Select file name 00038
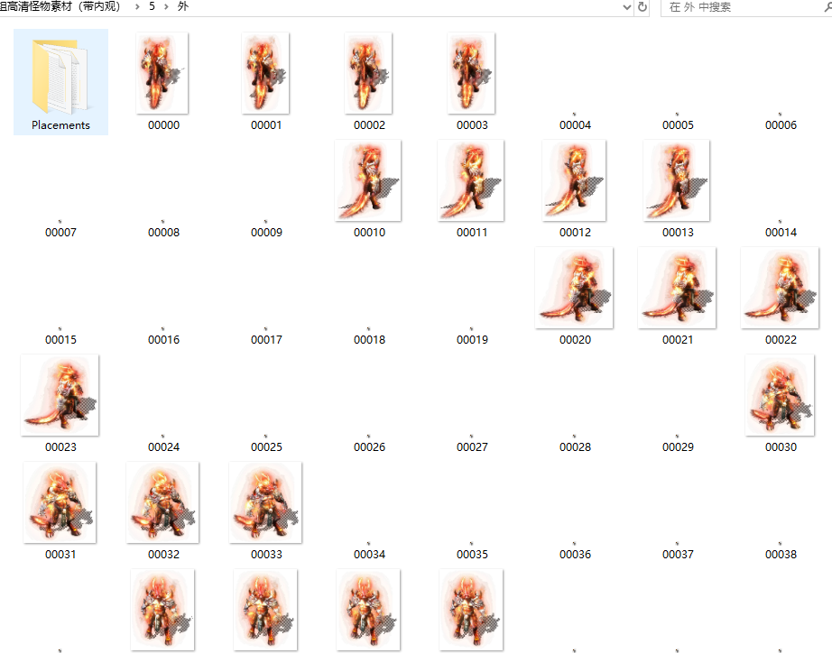 [781, 554]
